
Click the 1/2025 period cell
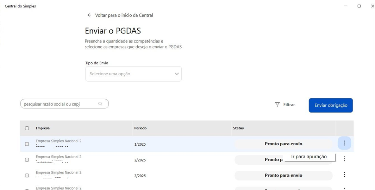tap(140, 144)
